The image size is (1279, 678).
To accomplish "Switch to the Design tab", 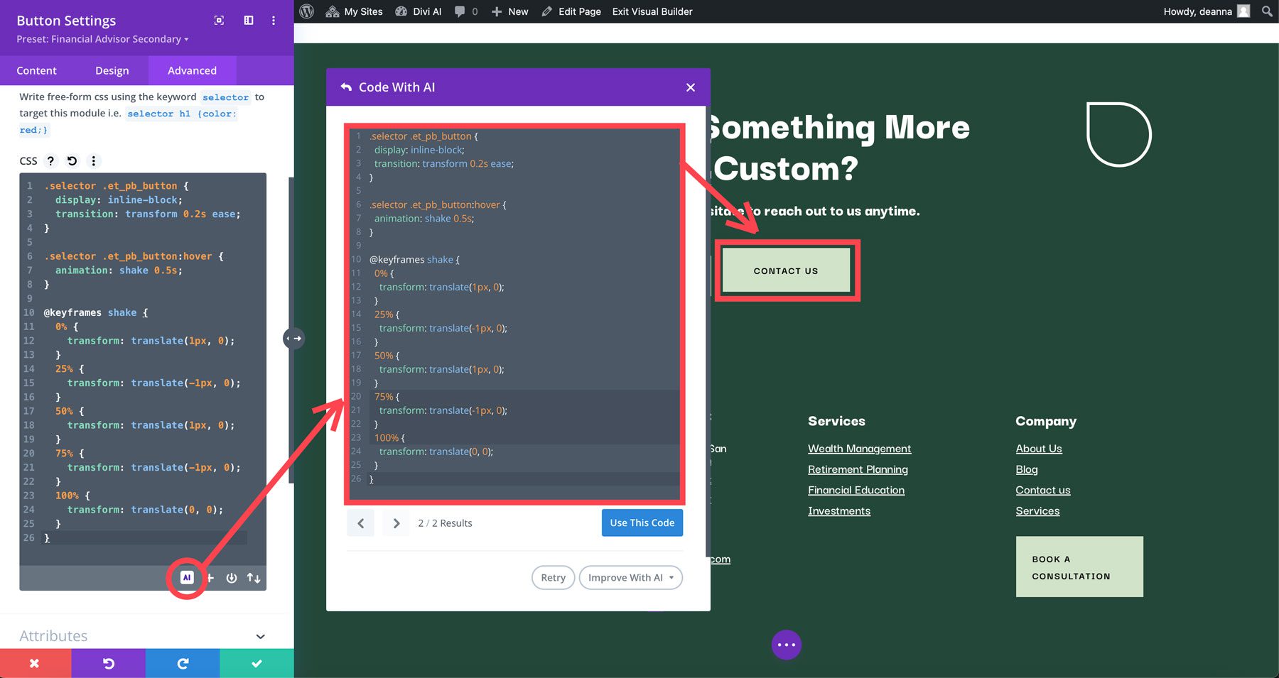I will click(x=112, y=70).
